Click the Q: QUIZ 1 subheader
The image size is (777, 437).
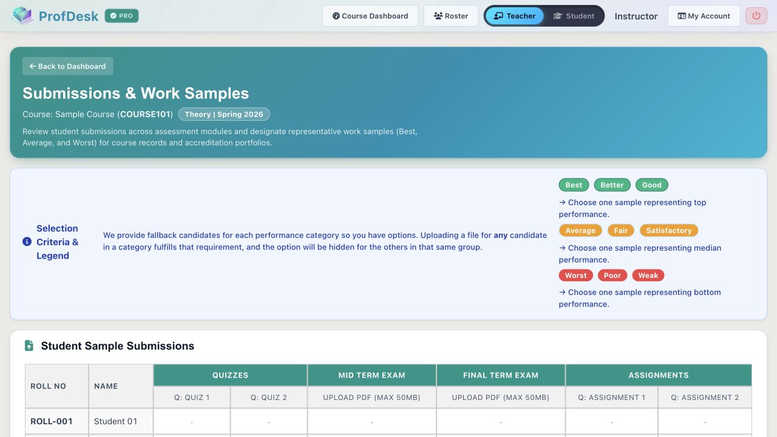[x=192, y=398]
